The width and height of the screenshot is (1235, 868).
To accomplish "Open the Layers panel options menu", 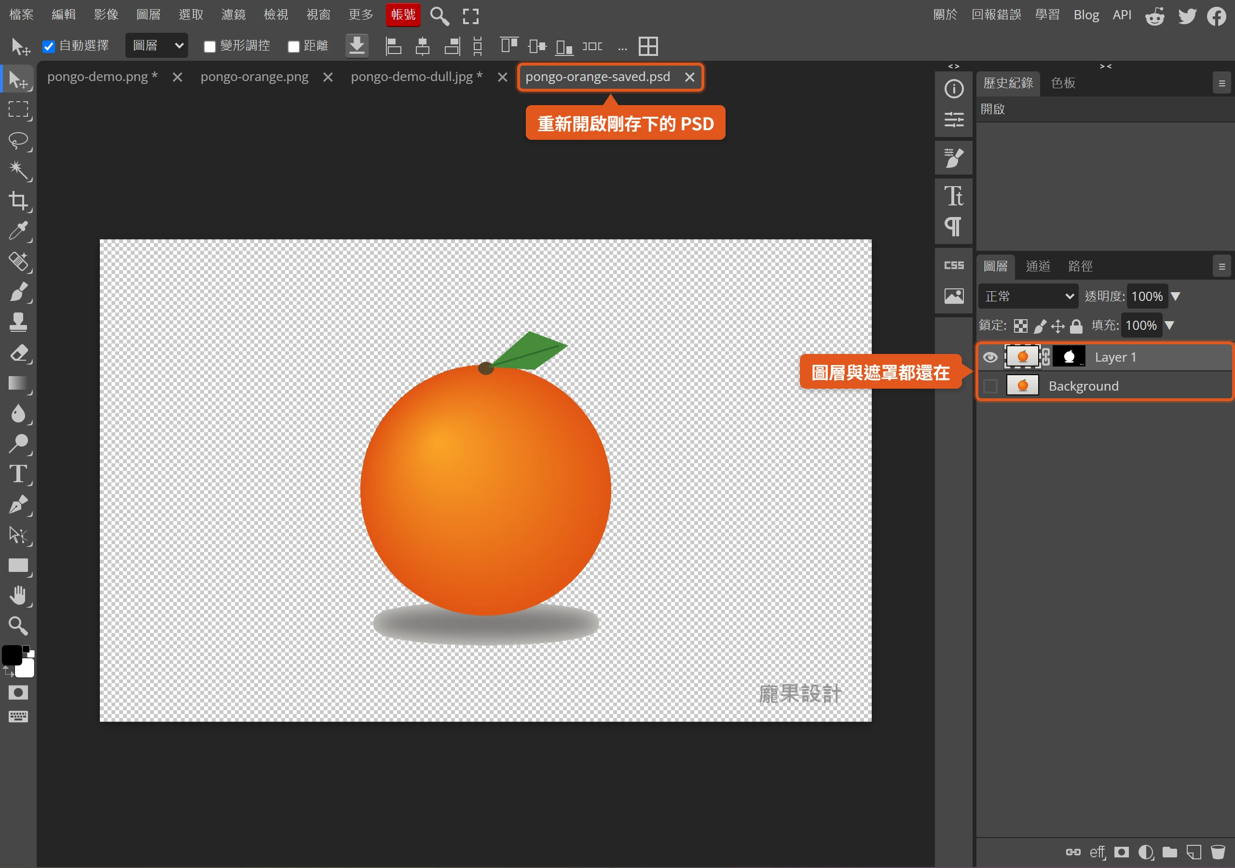I will (x=1221, y=267).
